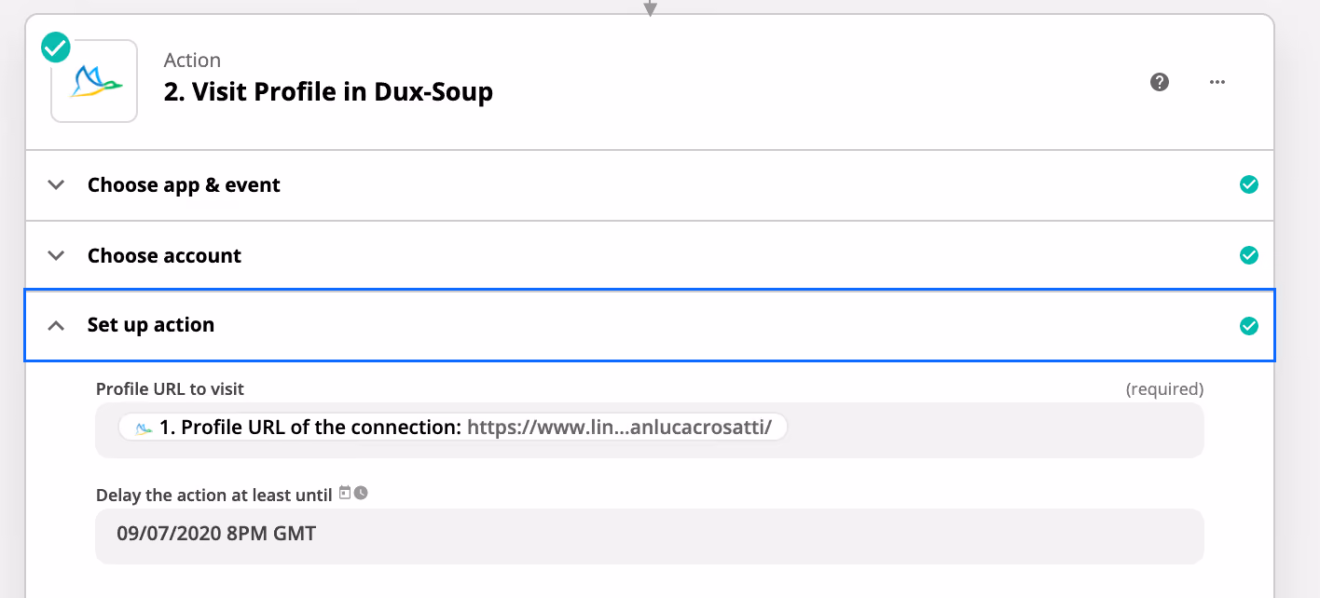This screenshot has width=1320, height=598.
Task: Expand the Choose account chevron
Action: (56, 255)
